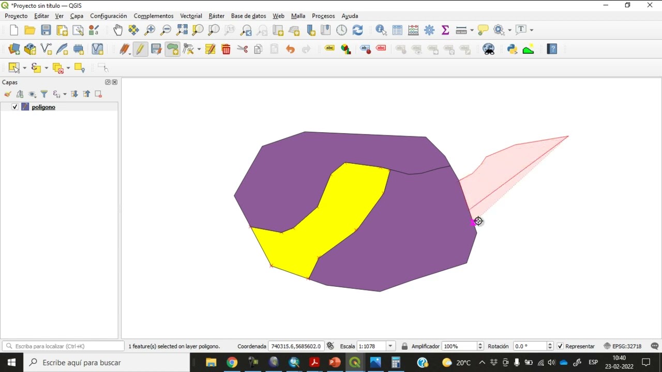662x372 pixels.
Task: Undo the last edit
Action: [290, 49]
